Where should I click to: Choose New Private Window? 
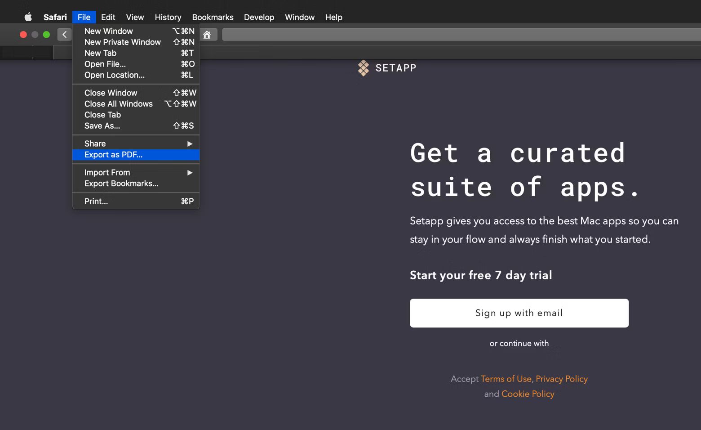tap(123, 42)
